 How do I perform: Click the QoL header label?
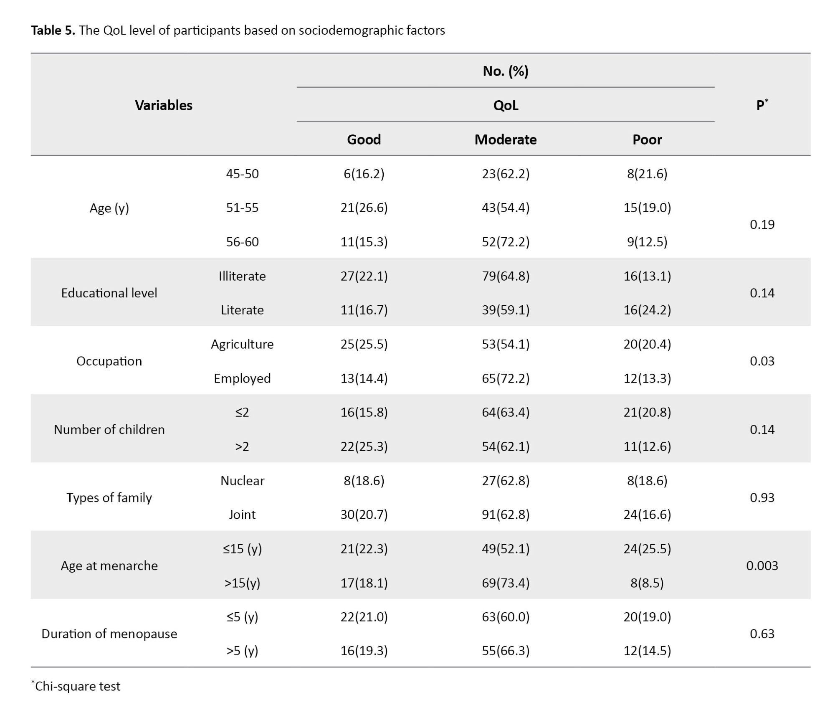click(506, 105)
